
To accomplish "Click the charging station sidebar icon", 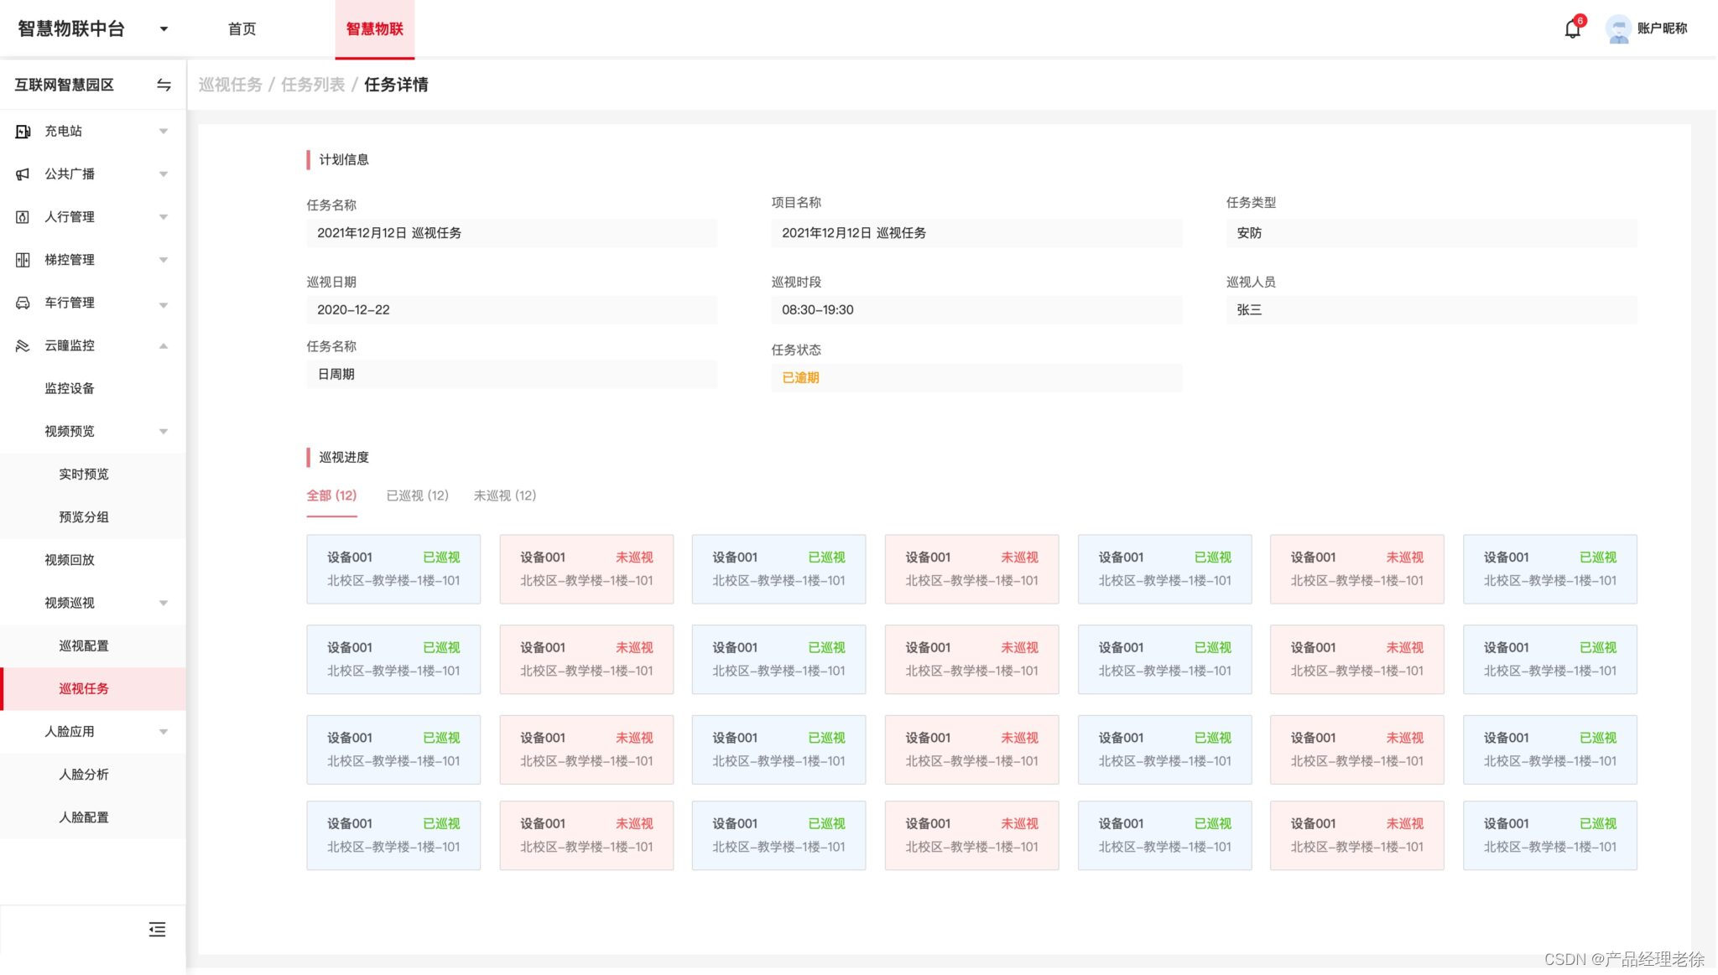I will click(23, 132).
